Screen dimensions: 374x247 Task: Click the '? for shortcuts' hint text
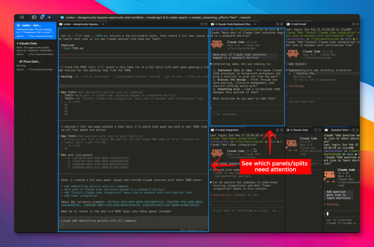click(x=225, y=114)
